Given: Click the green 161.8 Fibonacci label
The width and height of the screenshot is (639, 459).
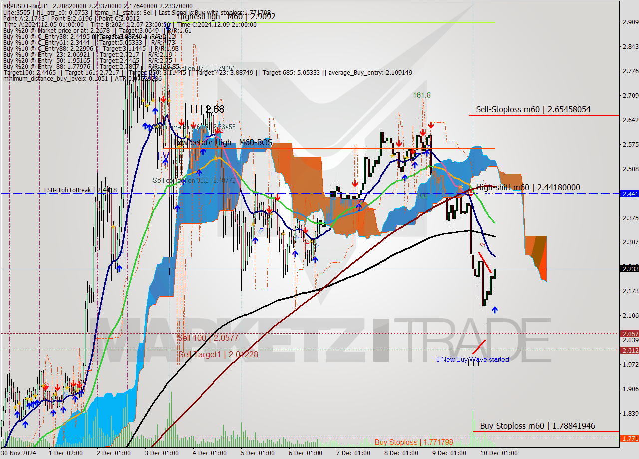Looking at the screenshot, I should (421, 95).
